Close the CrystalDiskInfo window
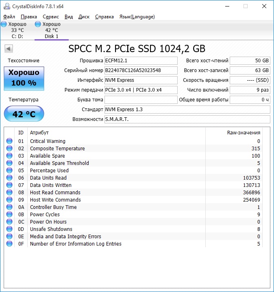Screen dimensions: 274x292 click(264, 7)
